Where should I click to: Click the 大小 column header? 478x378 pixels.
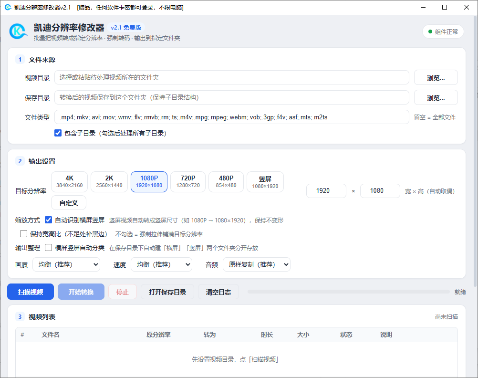(303, 335)
